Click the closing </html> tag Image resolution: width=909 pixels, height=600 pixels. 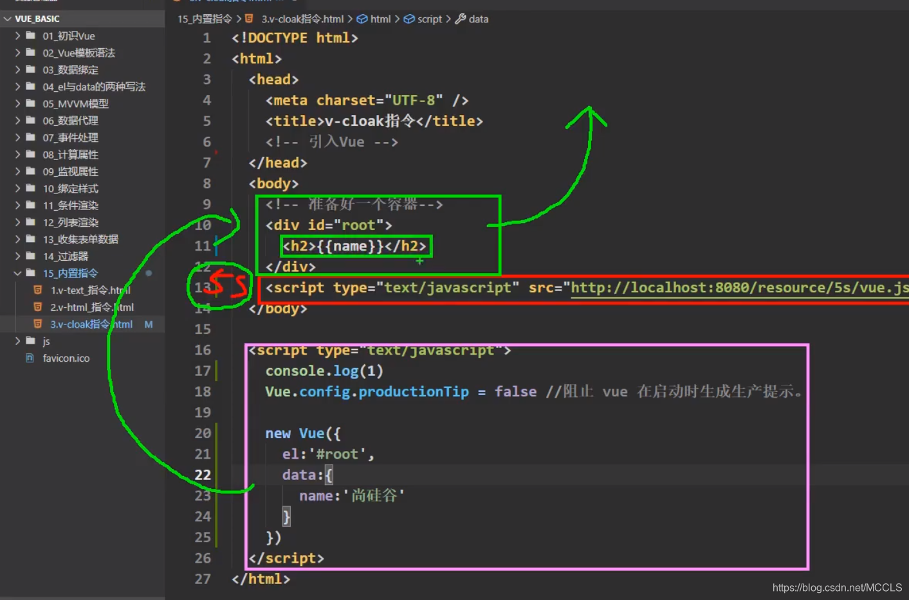click(x=261, y=579)
